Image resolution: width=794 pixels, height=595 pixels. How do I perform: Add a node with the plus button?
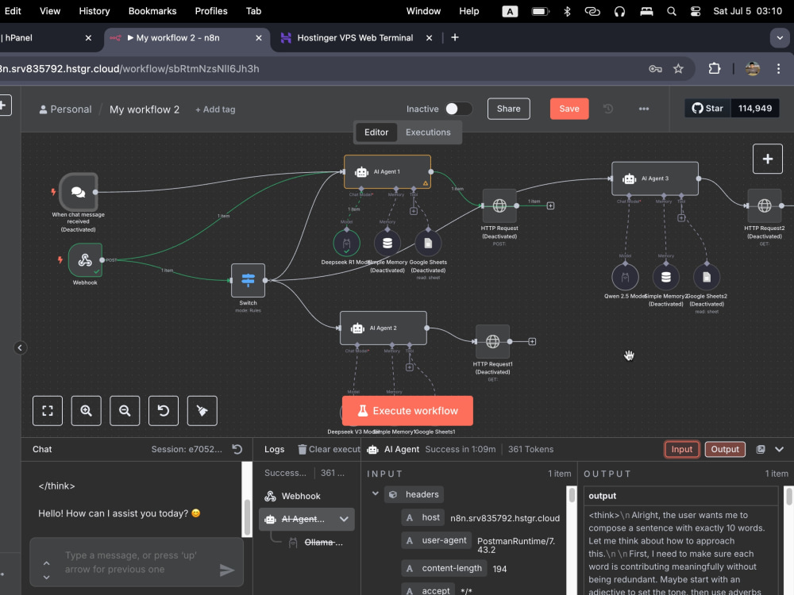[x=768, y=159]
